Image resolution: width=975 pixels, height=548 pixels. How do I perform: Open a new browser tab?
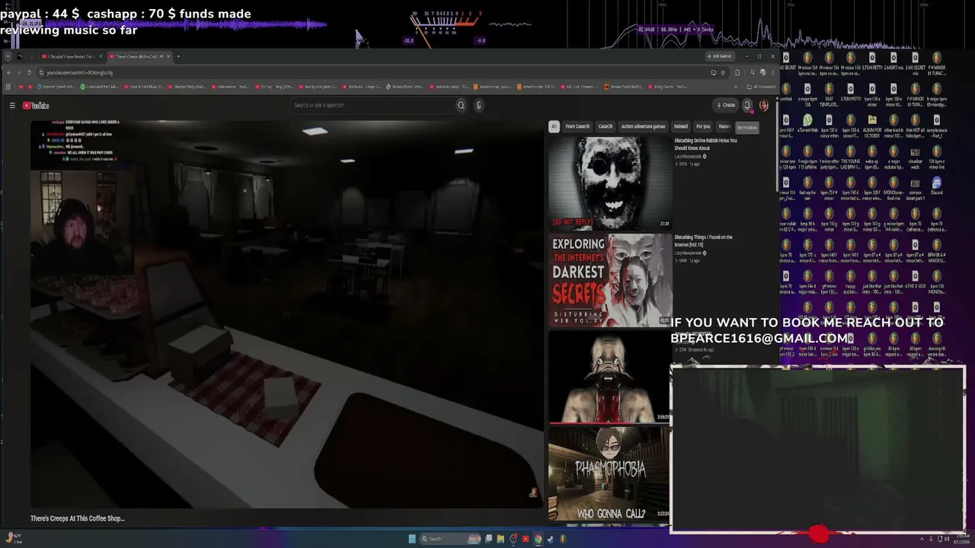[178, 56]
